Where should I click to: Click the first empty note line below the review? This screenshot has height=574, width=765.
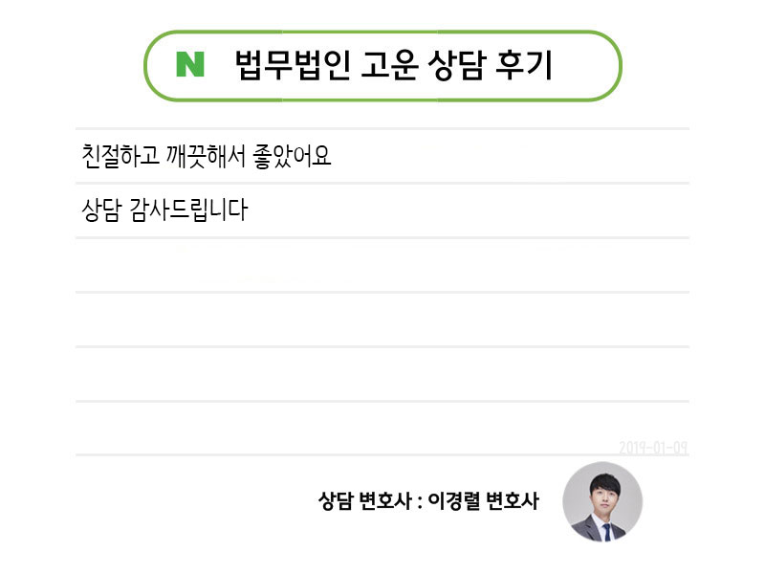pos(382,265)
